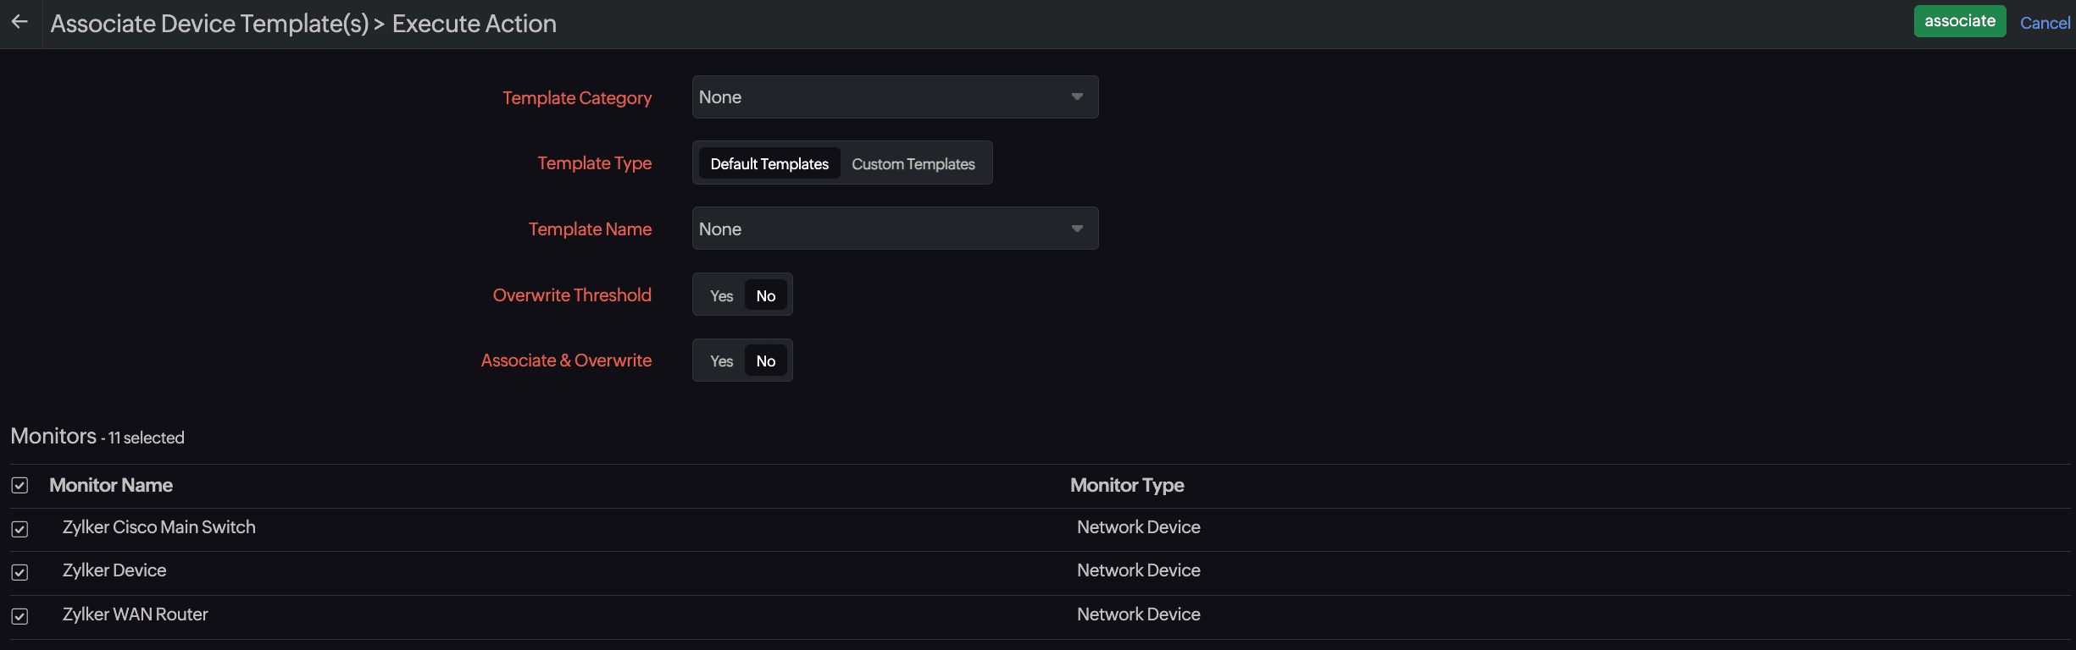This screenshot has width=2076, height=650.
Task: Uncheck Zylker Cisco Main Switch checkbox
Action: pyautogui.click(x=19, y=529)
